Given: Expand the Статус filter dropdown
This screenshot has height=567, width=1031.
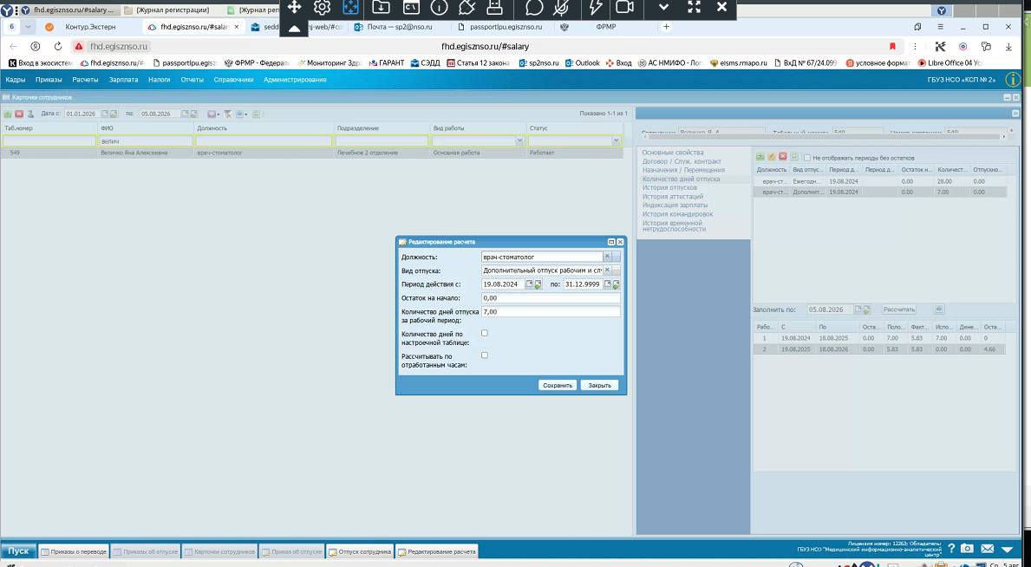Looking at the screenshot, I should (x=617, y=140).
